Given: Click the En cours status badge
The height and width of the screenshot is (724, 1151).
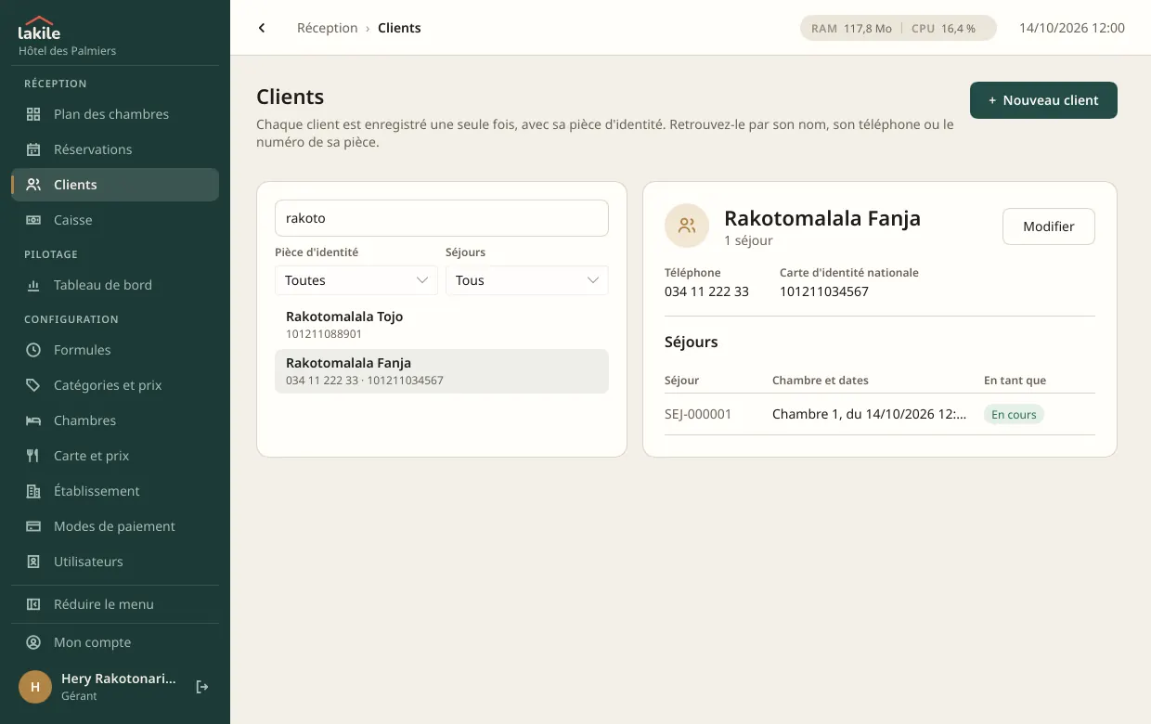Looking at the screenshot, I should pos(1014,415).
